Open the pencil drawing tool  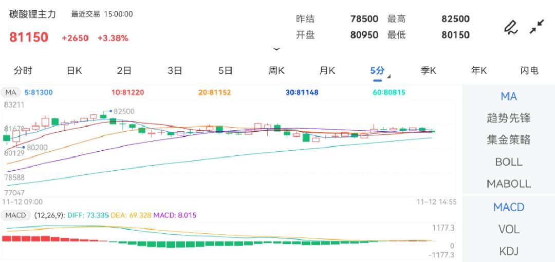click(511, 28)
